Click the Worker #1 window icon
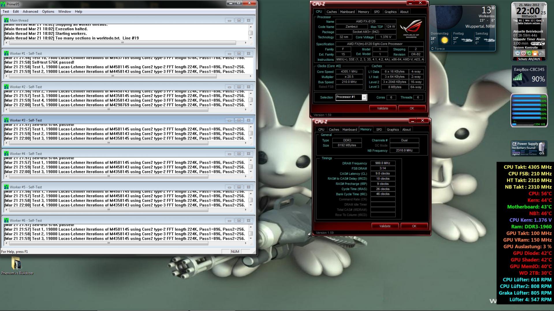554x311 pixels. coord(6,53)
